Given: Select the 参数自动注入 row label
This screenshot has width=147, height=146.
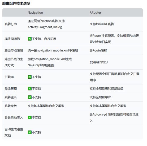Looking at the screenshot, I should 14,117.
